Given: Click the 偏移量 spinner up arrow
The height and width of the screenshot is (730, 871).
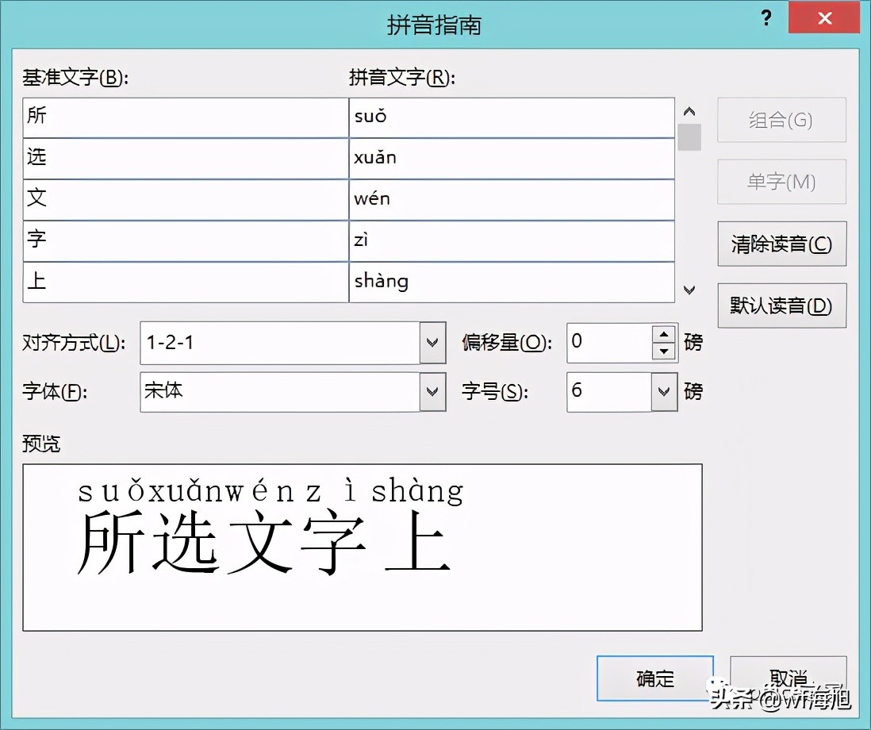Looking at the screenshot, I should click(664, 335).
